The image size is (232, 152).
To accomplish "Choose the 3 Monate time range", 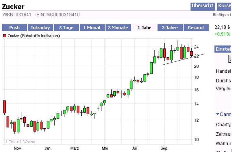I will (x=118, y=28).
